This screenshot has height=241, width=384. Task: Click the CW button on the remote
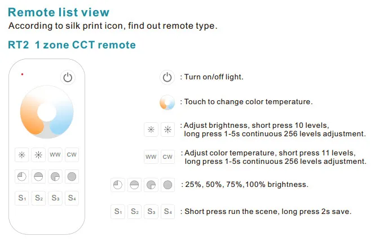[72, 155]
